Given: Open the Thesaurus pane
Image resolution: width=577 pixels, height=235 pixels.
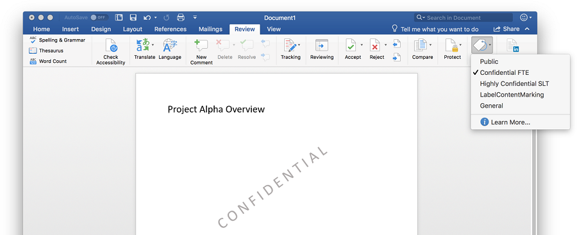Looking at the screenshot, I should tap(46, 51).
